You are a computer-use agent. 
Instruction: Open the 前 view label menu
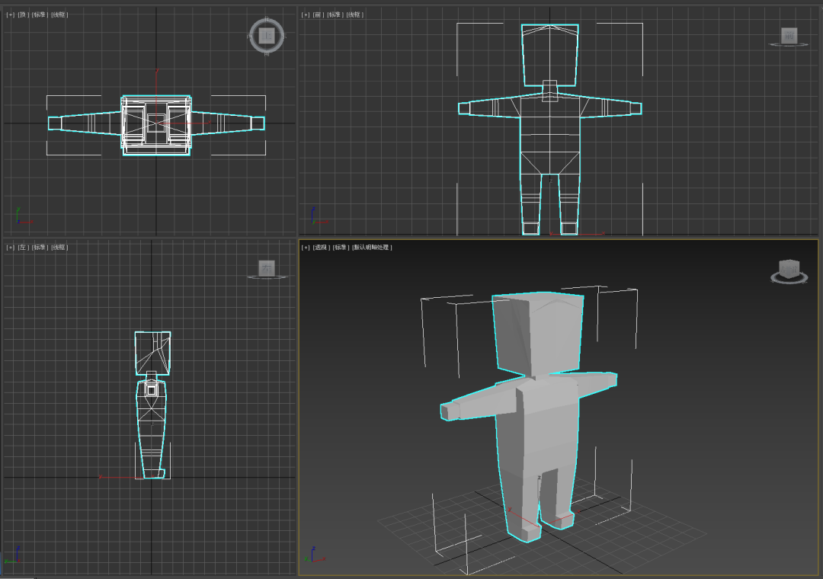[x=318, y=14]
